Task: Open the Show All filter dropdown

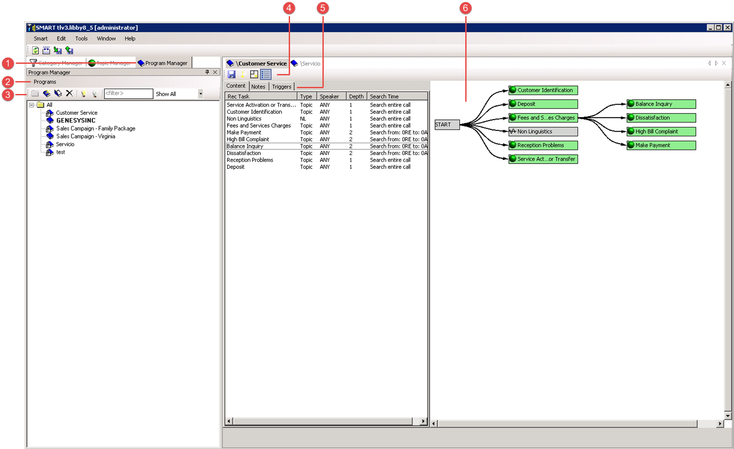Action: pos(200,94)
